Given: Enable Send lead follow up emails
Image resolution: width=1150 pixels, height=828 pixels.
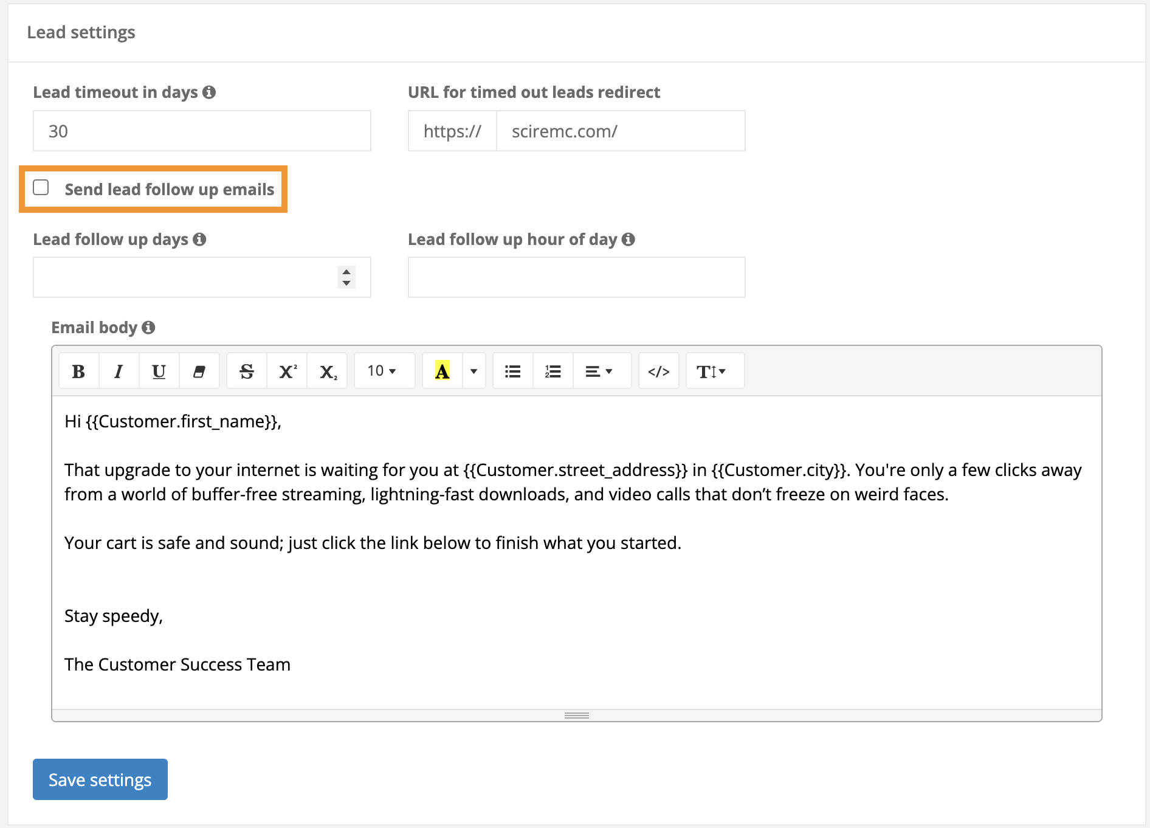Looking at the screenshot, I should tap(41, 188).
